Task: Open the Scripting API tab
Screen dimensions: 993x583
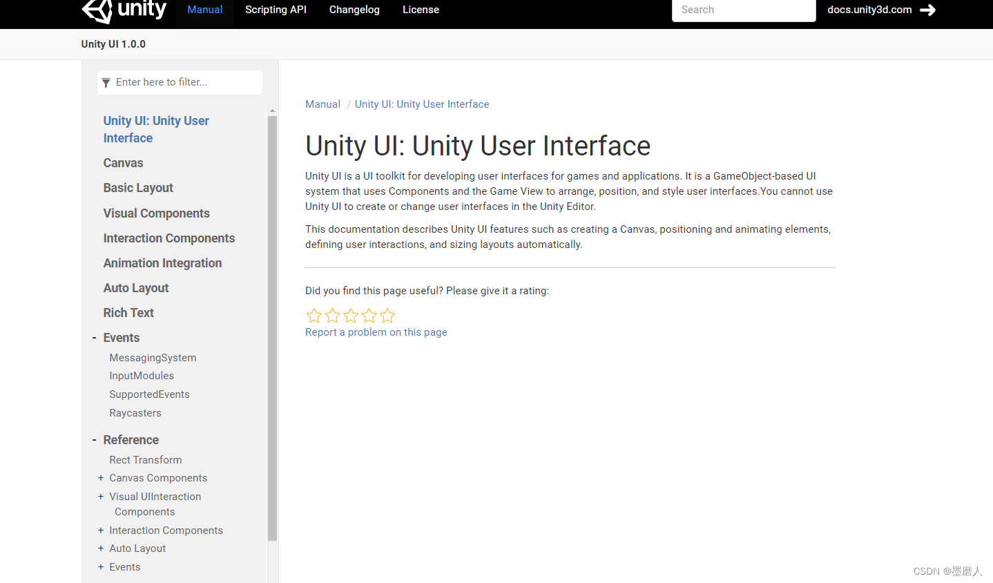Action: click(x=276, y=10)
